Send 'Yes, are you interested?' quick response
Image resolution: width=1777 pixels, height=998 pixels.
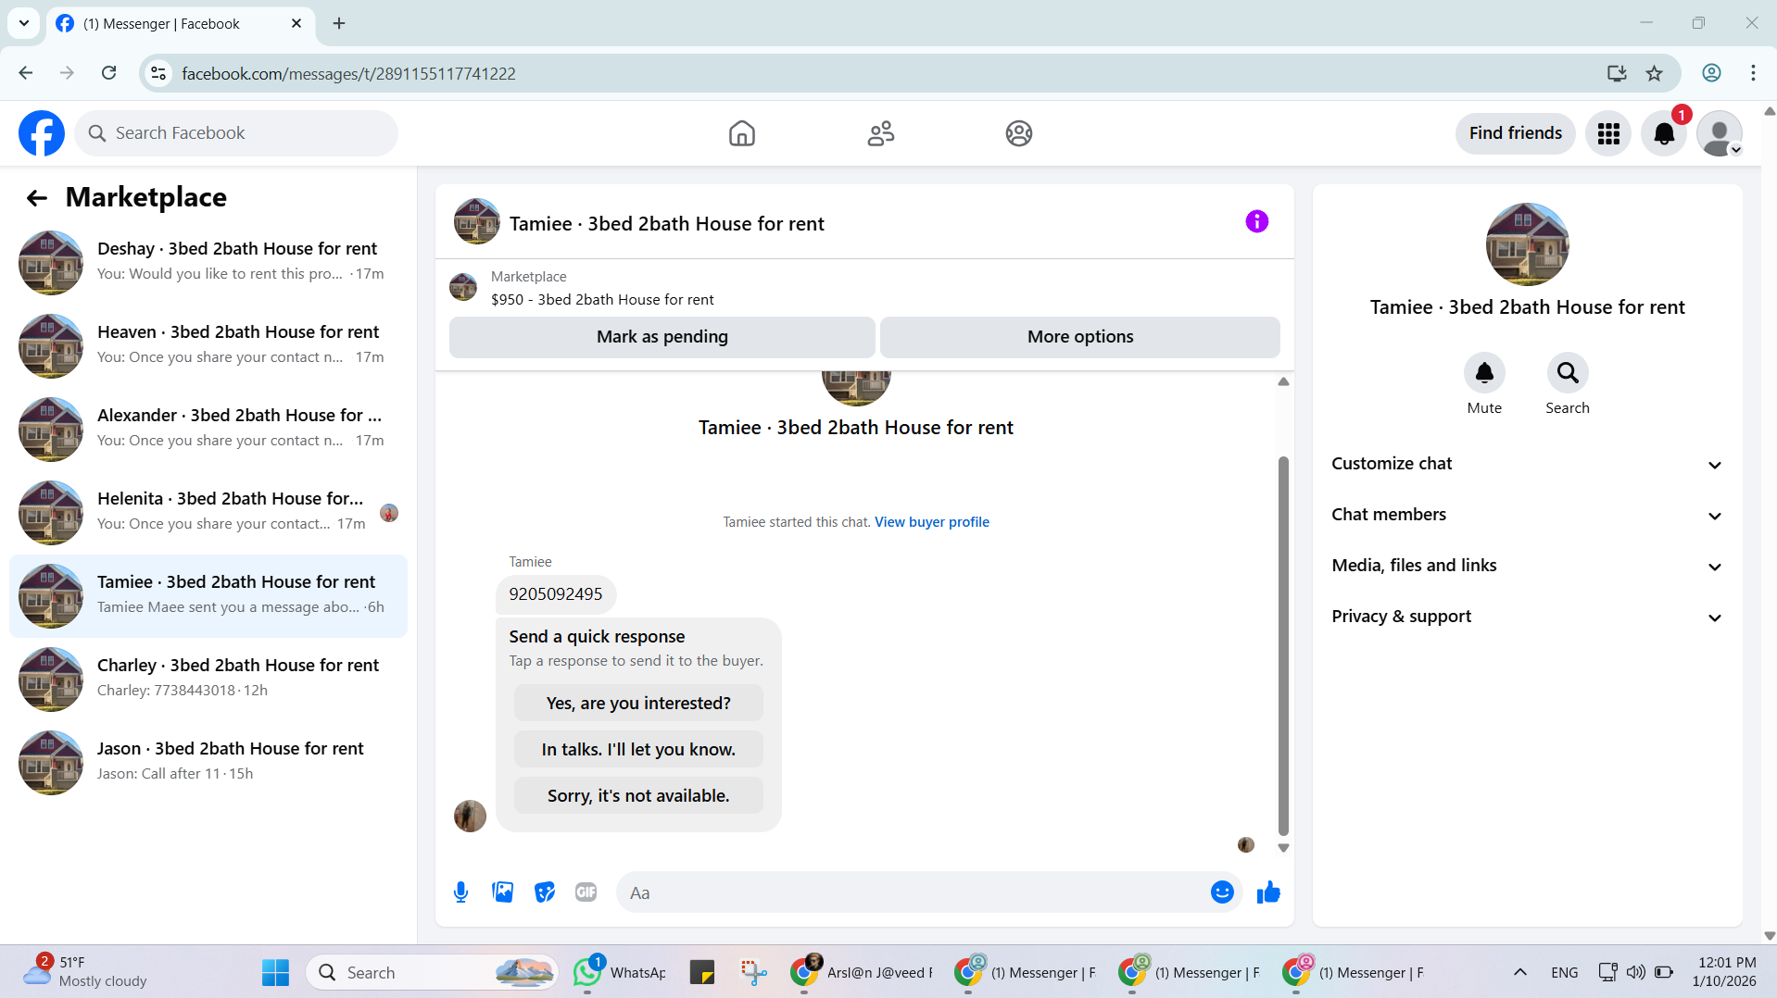click(638, 703)
